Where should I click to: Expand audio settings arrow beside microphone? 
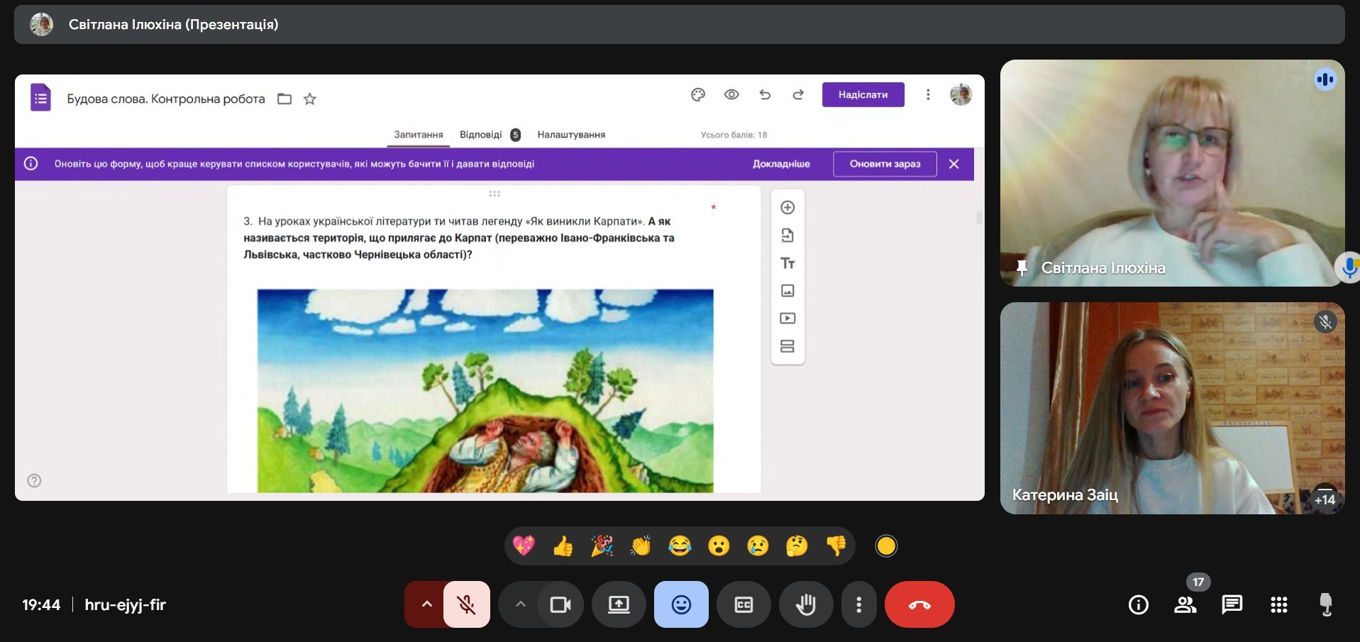[426, 604]
